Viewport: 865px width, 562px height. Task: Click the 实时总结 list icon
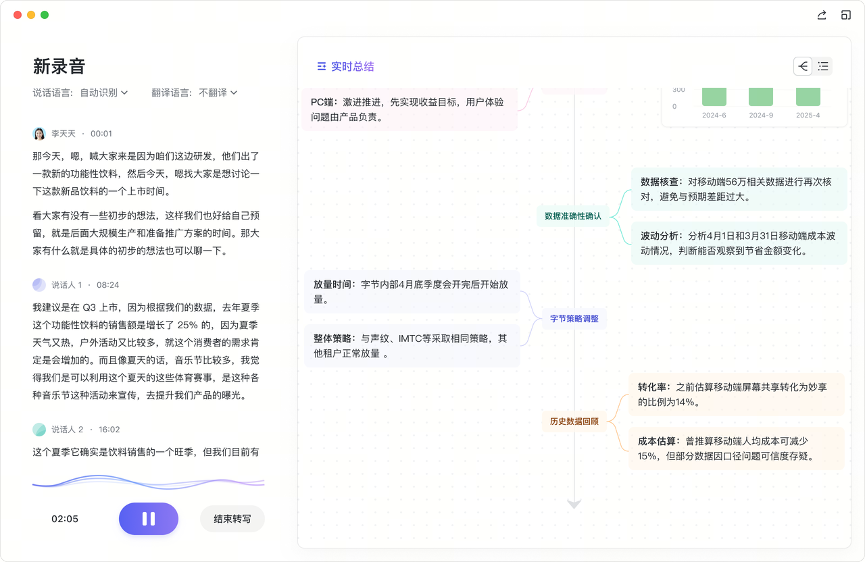coord(322,67)
